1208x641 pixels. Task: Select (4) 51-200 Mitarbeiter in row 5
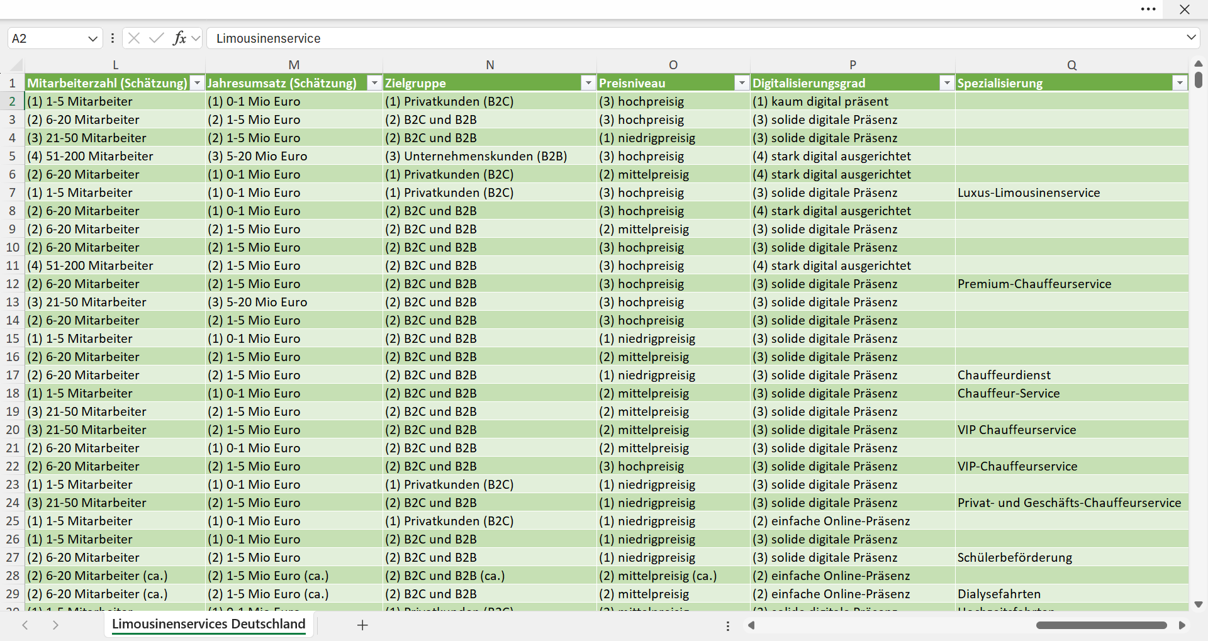115,156
